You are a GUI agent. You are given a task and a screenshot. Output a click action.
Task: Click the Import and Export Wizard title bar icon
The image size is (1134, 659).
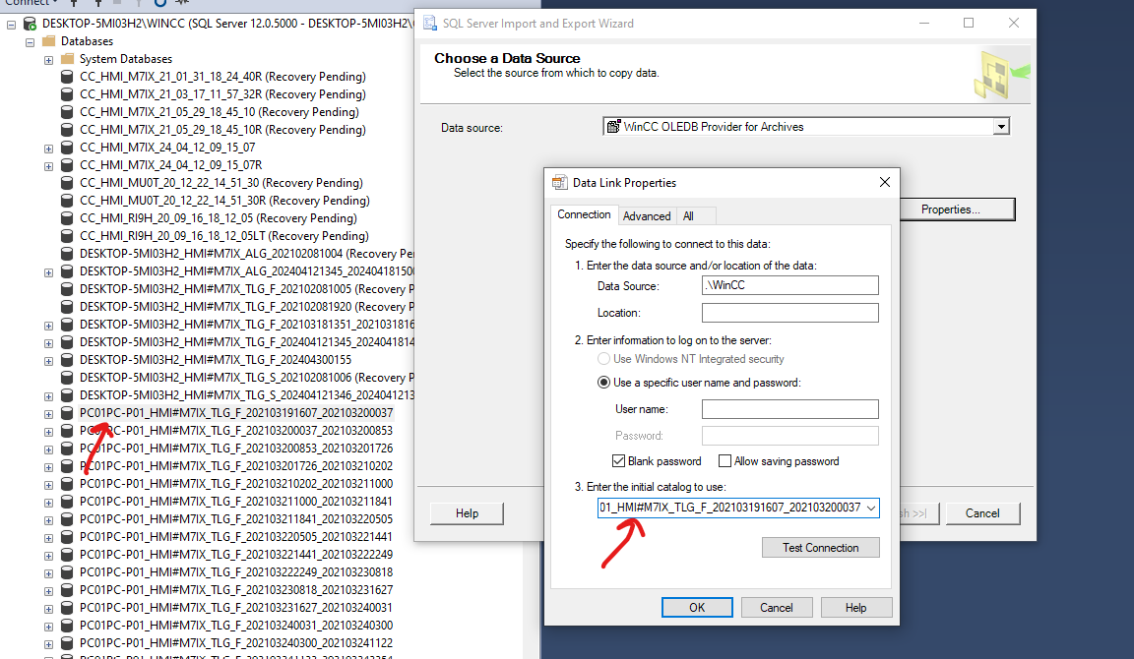[x=430, y=24]
